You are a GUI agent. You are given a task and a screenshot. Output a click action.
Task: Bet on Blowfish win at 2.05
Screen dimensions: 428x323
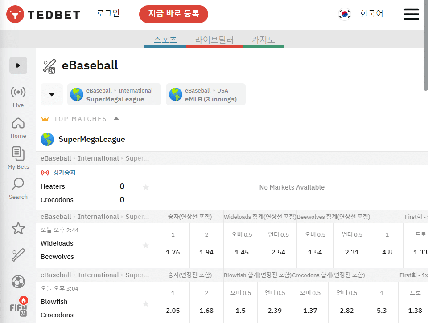pyautogui.click(x=173, y=302)
